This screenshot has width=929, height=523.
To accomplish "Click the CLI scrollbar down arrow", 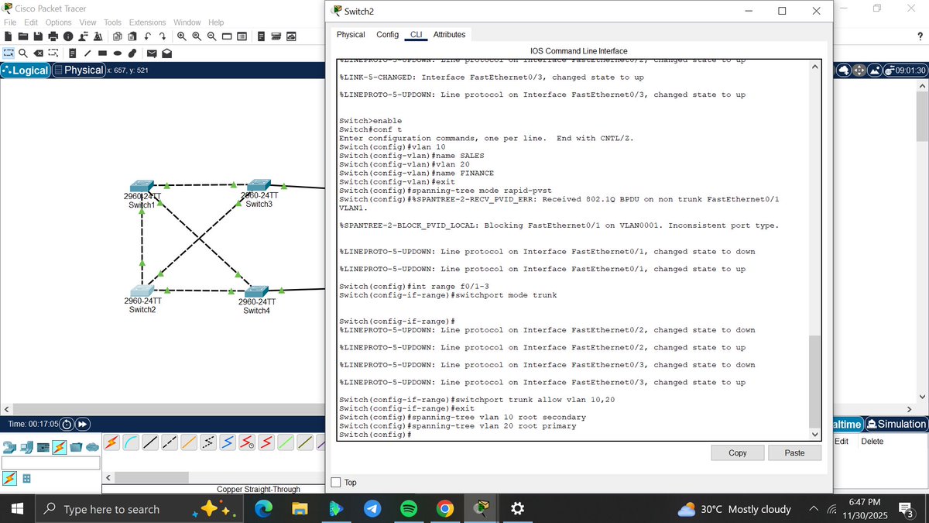I will [x=814, y=434].
